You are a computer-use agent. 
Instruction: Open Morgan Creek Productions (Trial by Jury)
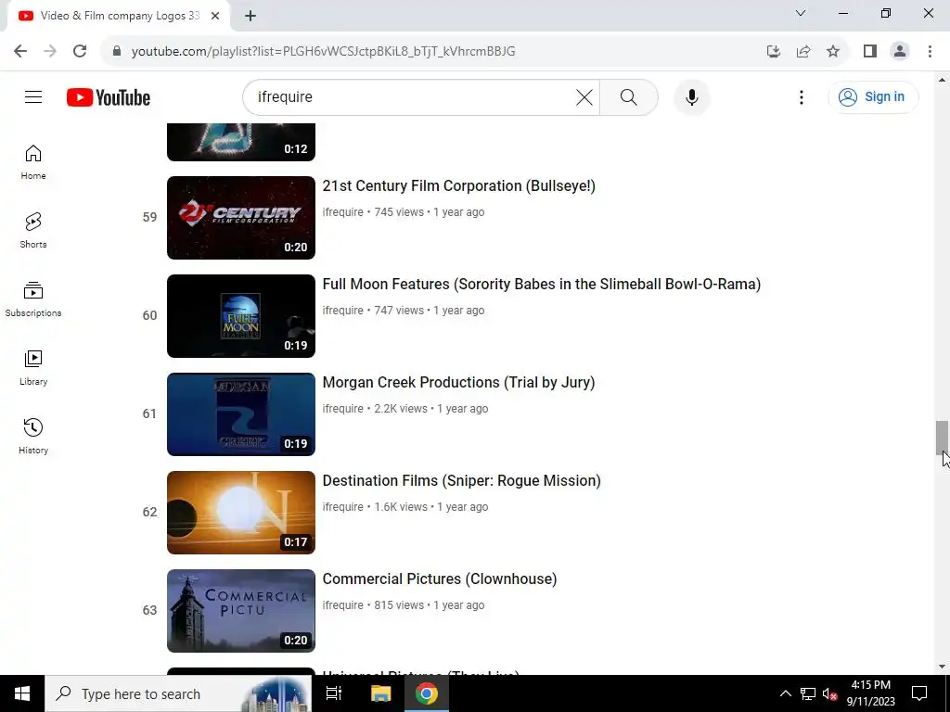click(458, 382)
